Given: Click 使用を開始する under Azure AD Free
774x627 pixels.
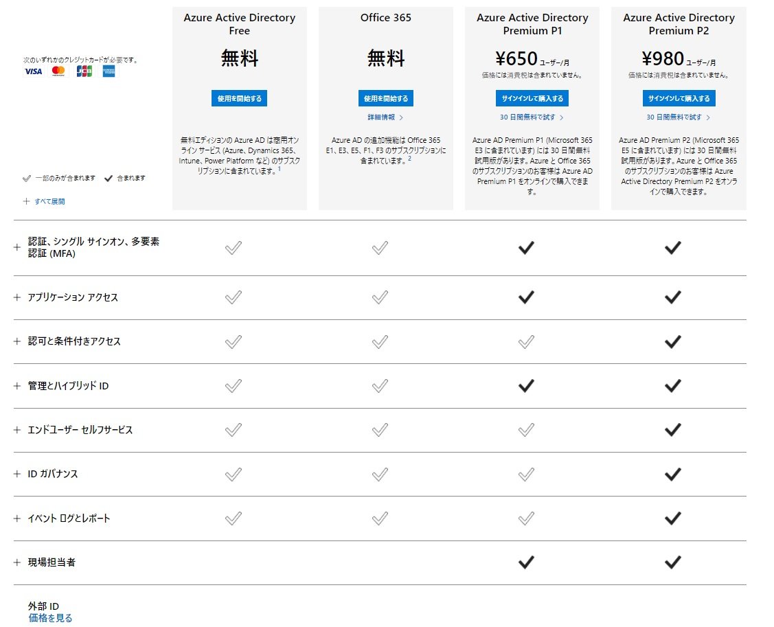Looking at the screenshot, I should [240, 98].
